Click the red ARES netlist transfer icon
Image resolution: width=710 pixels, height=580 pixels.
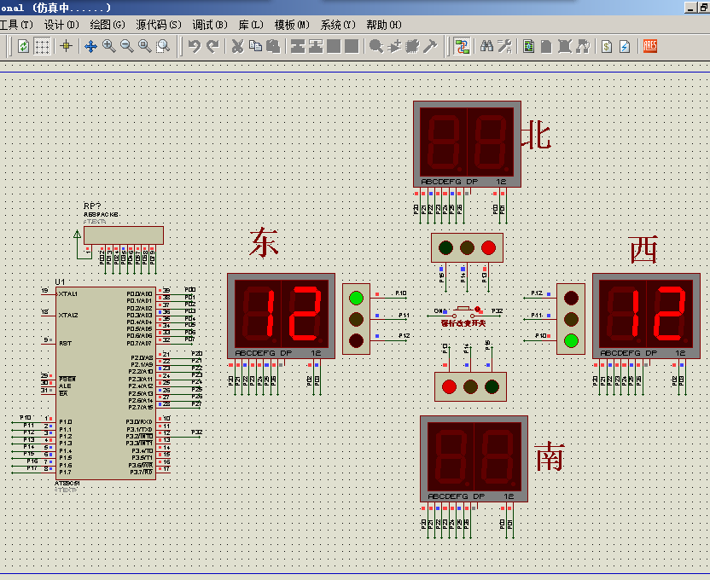click(x=649, y=46)
